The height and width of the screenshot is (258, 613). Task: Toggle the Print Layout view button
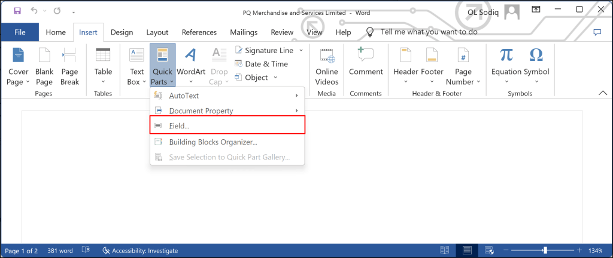(x=467, y=250)
